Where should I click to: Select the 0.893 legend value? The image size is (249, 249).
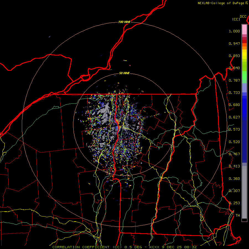pos(234,56)
